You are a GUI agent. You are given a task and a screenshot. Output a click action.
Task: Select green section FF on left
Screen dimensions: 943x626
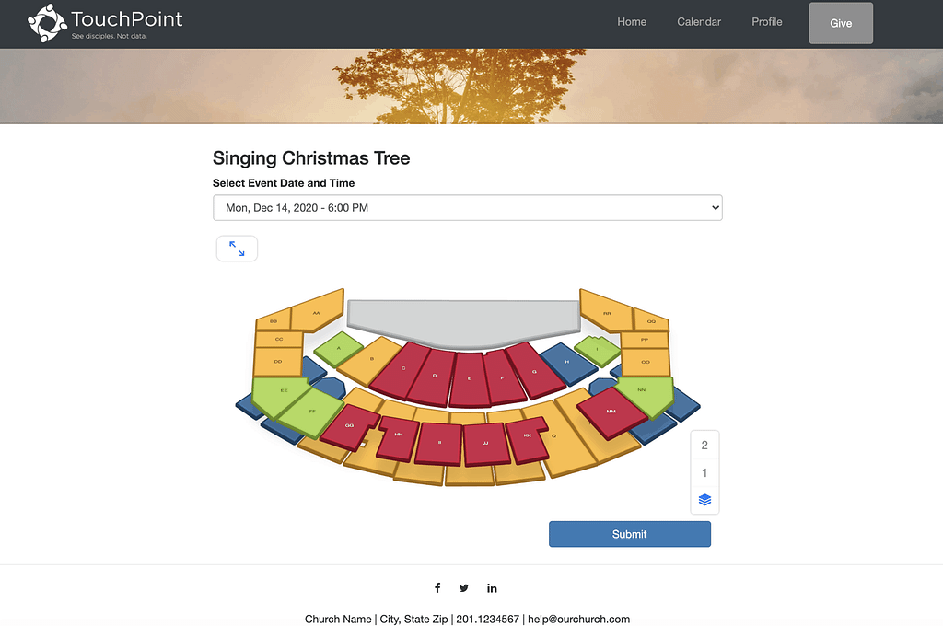click(x=311, y=412)
